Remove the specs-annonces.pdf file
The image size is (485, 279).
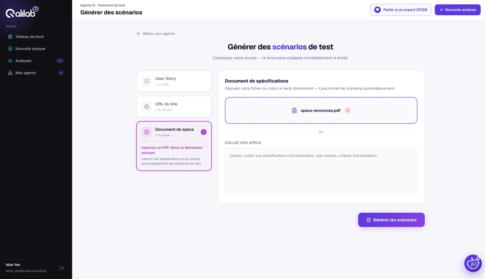pyautogui.click(x=347, y=111)
